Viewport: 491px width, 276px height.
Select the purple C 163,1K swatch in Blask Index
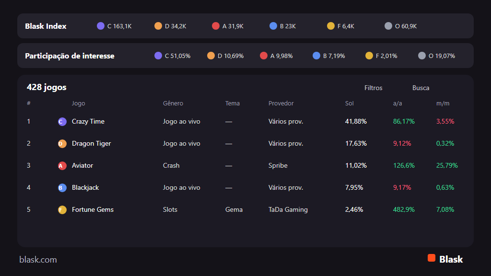tap(101, 26)
